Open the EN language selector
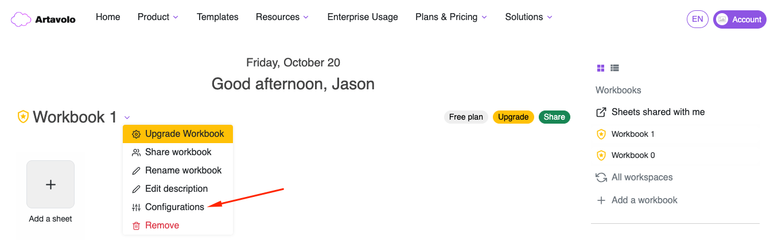The width and height of the screenshot is (774, 241). 697,19
